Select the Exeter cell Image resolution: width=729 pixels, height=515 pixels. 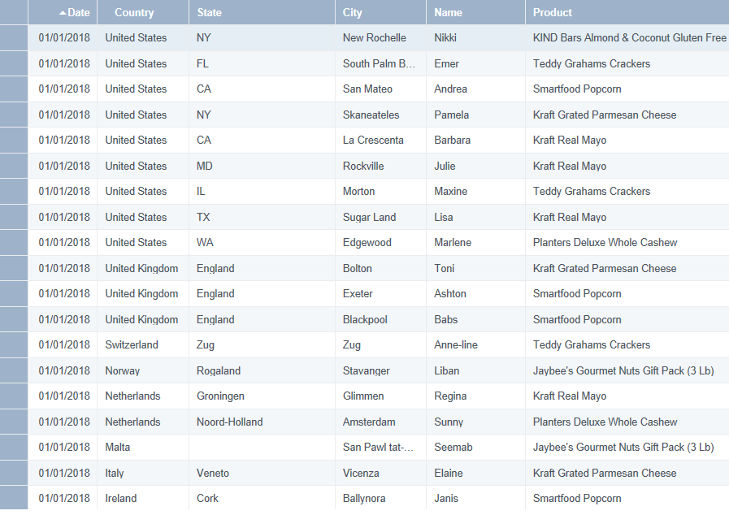click(x=381, y=293)
